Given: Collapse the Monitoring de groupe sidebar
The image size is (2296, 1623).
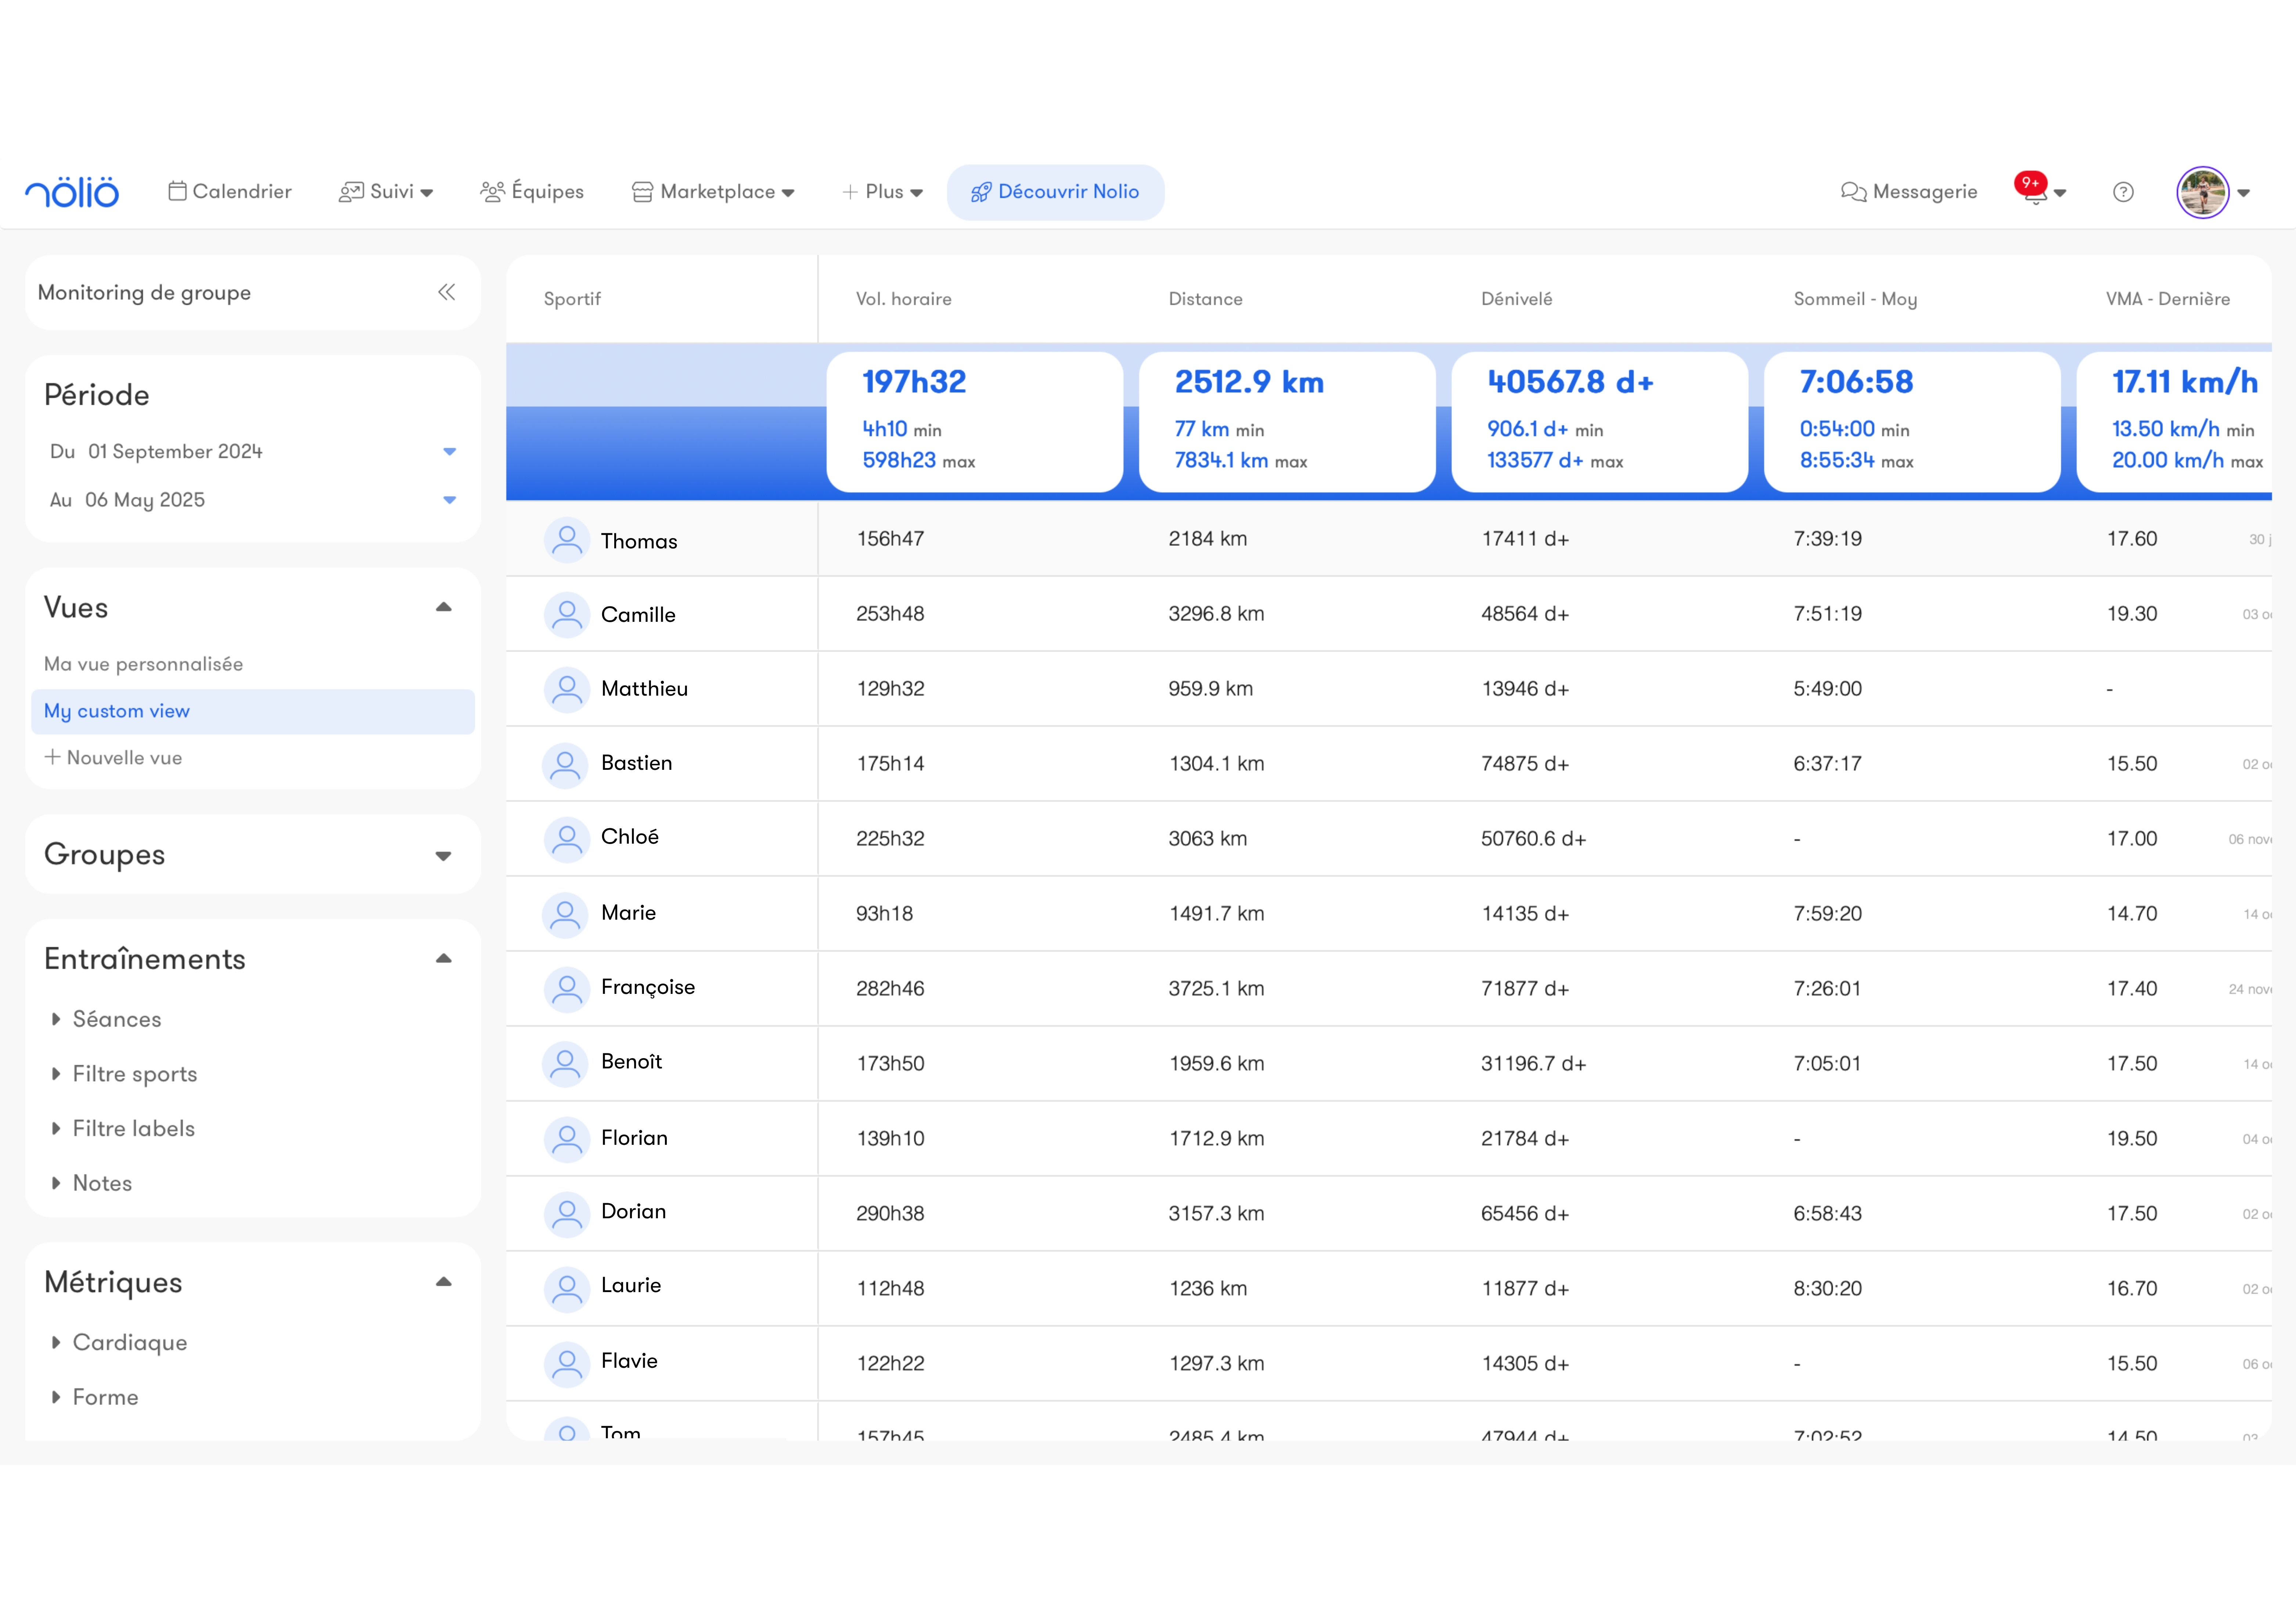Looking at the screenshot, I should [446, 292].
